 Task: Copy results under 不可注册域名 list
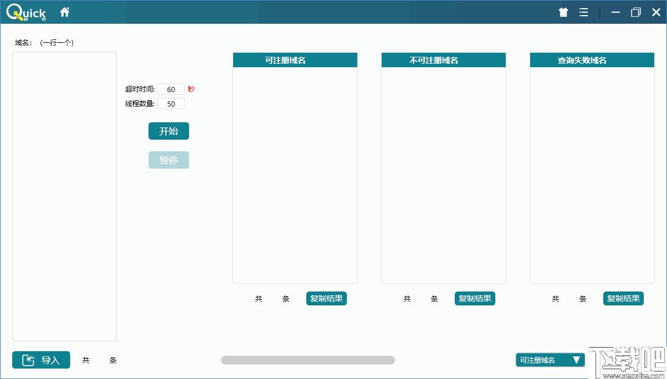(x=474, y=298)
